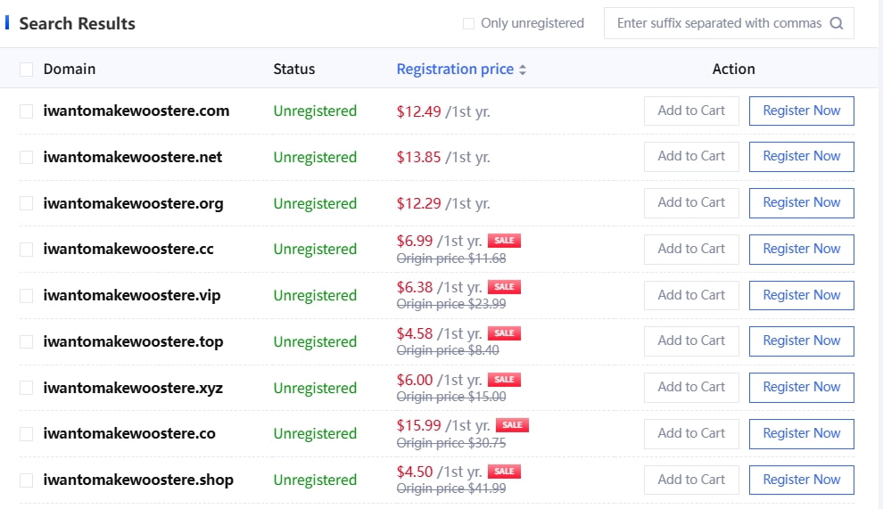Add iwantomakewoostere.com to cart

[691, 111]
